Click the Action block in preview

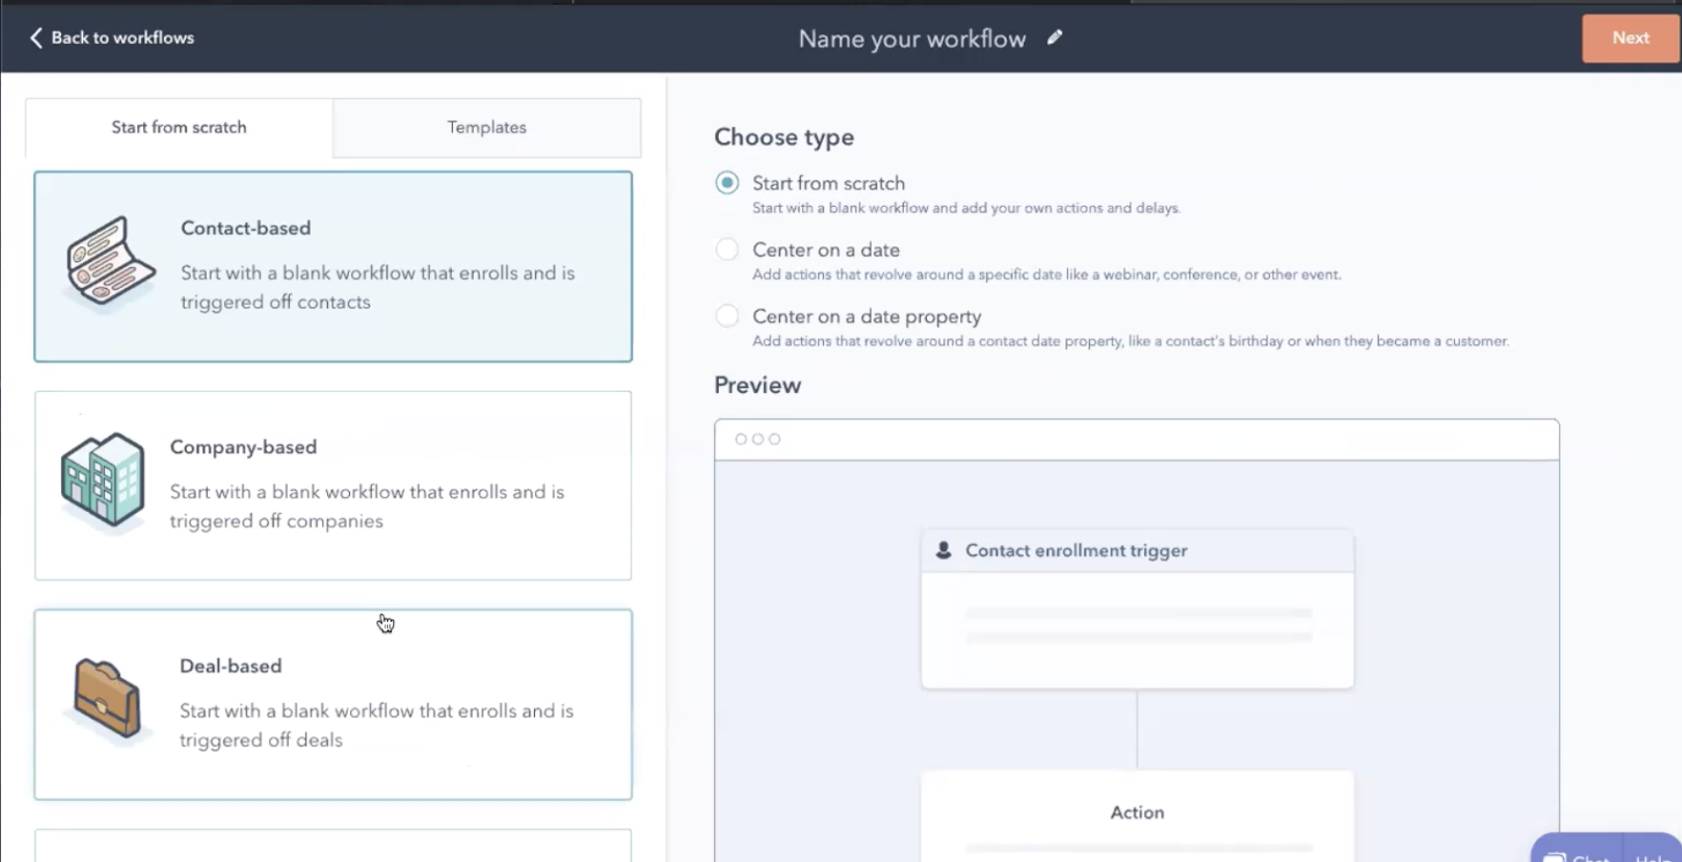(1137, 816)
